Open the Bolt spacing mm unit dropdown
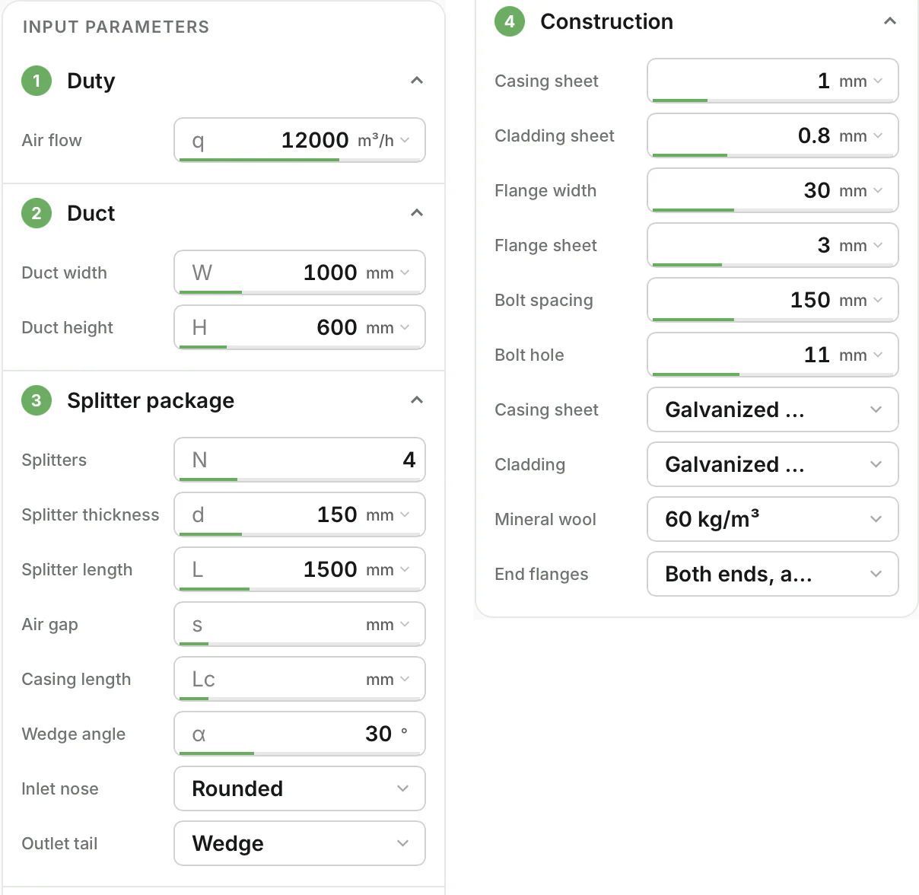 [x=861, y=300]
